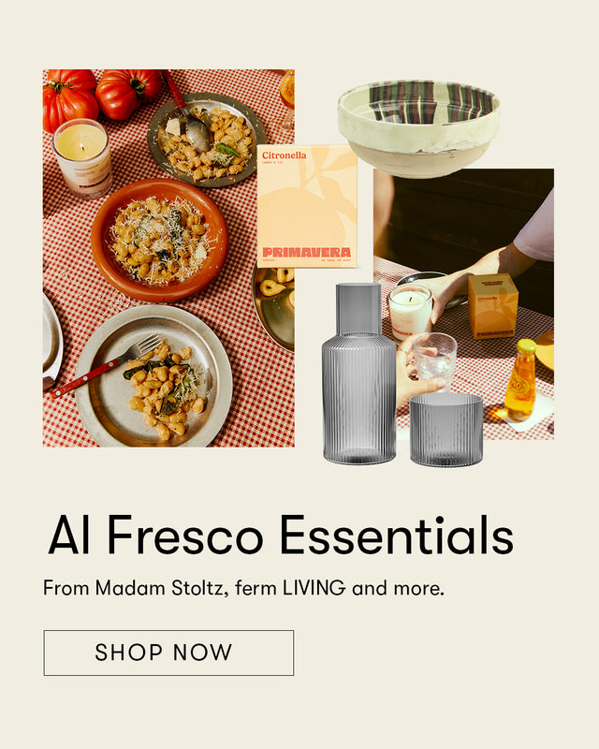The width and height of the screenshot is (599, 749).
Task: Click the orange soda bottle
Action: pyautogui.click(x=520, y=381)
